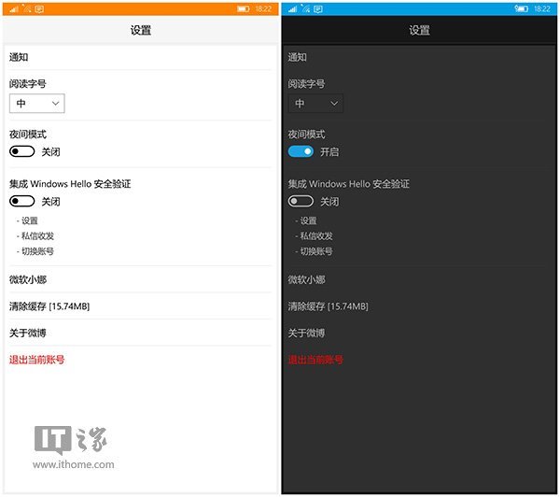This screenshot has height=497, width=560.
Task: Click '- 设置' sub-item in light theme
Action: (x=27, y=220)
